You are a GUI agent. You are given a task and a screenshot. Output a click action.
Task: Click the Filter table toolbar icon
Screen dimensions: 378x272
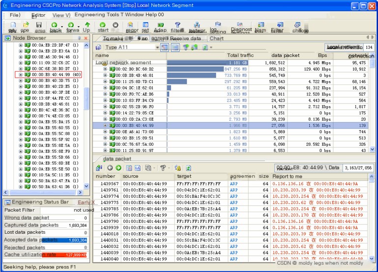pyautogui.click(x=280, y=25)
